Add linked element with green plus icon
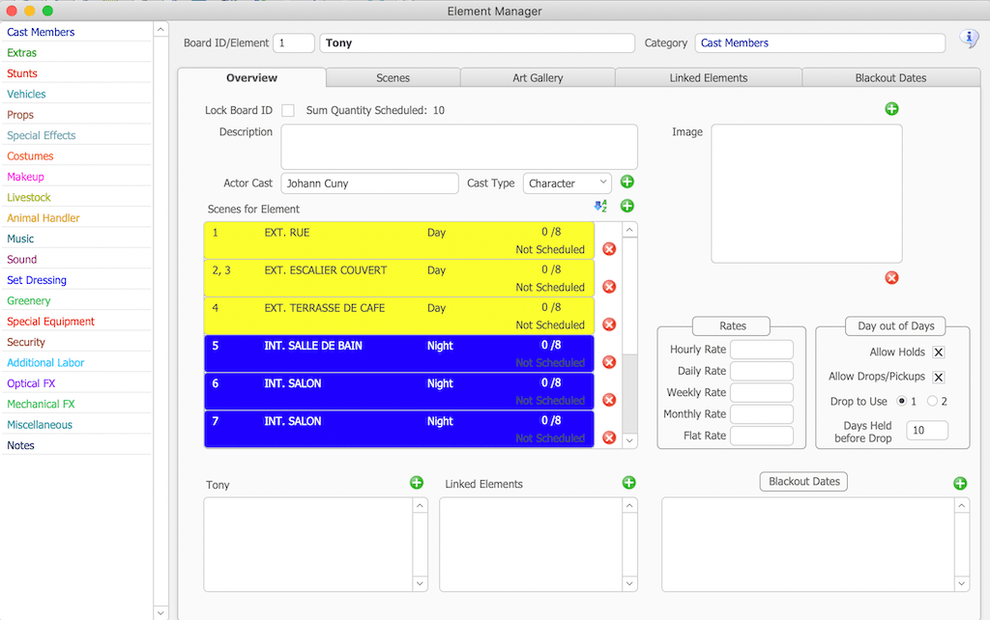990x620 pixels. [x=627, y=483]
